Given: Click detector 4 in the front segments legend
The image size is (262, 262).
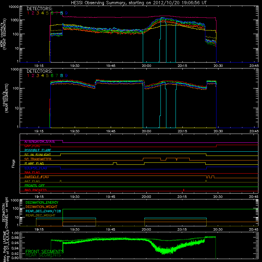Looking at the screenshot, I should pyautogui.click(x=43, y=13).
